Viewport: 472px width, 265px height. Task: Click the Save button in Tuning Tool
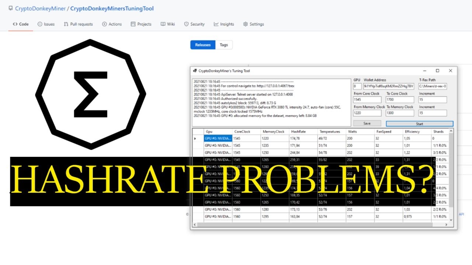(x=367, y=124)
